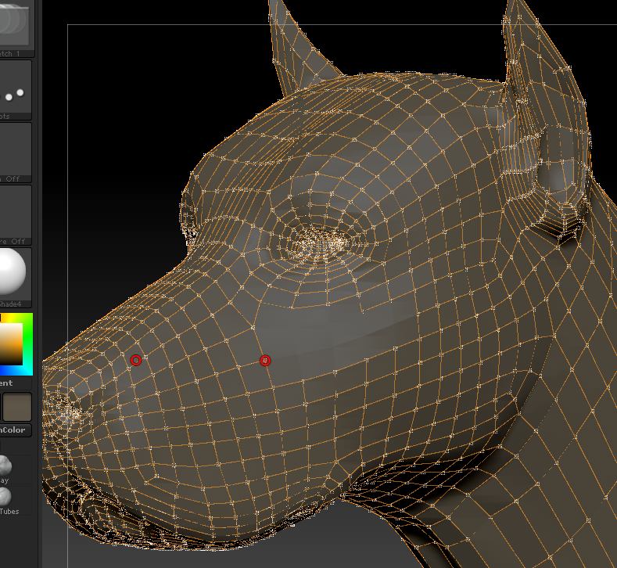Pick a color in the color picker square
Viewport: 617px width, 568px height.
tap(11, 344)
